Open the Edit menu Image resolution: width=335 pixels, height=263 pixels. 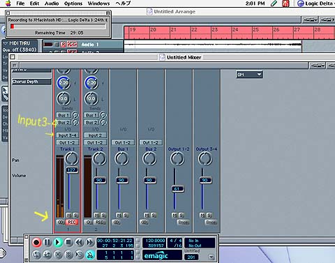(x=35, y=3)
